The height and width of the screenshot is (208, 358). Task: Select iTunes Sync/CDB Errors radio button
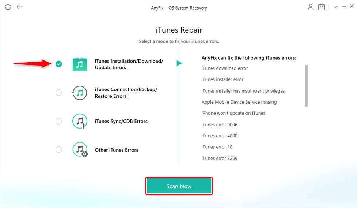point(59,121)
